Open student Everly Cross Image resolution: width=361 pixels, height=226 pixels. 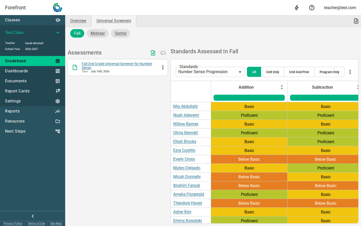(184, 159)
